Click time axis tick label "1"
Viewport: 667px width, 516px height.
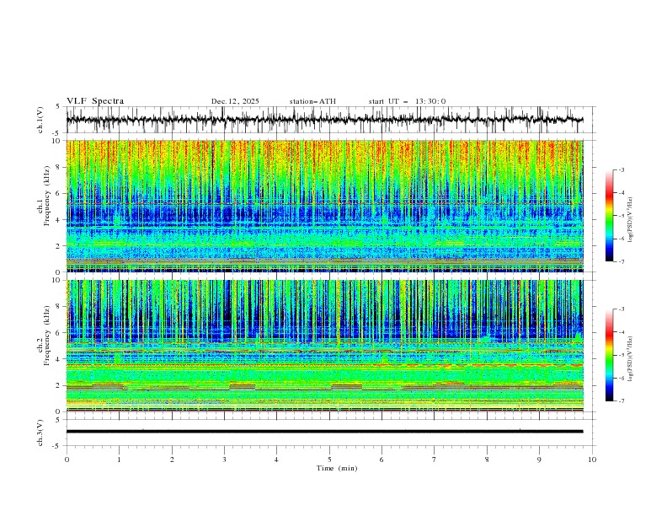point(119,460)
